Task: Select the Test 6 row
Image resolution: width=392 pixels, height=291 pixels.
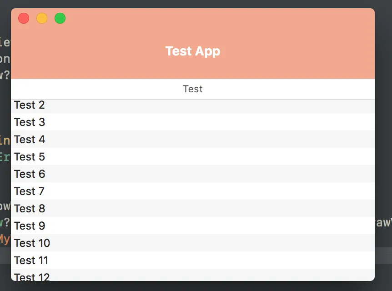Action: pyautogui.click(x=30, y=174)
